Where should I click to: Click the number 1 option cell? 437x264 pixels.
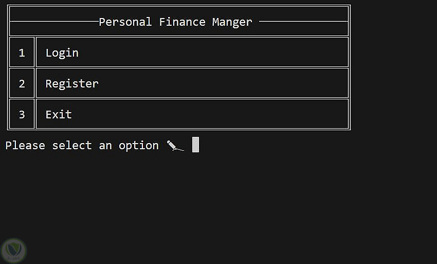(x=22, y=52)
